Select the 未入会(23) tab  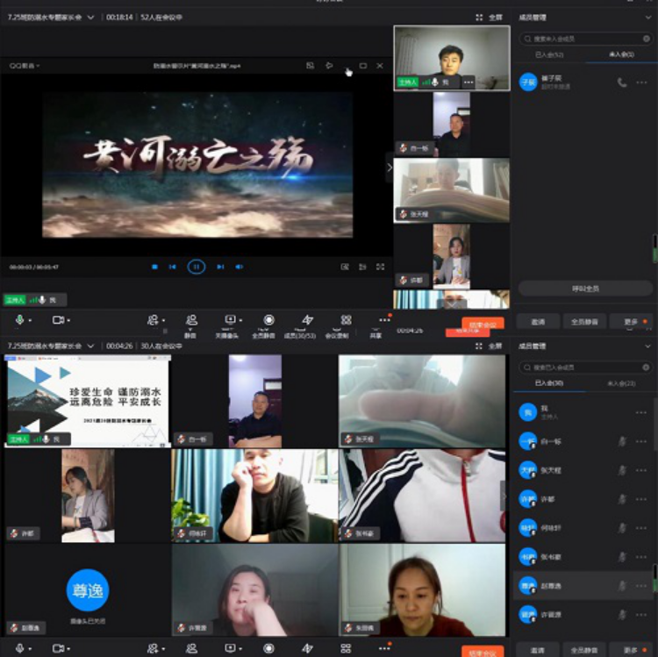click(621, 383)
